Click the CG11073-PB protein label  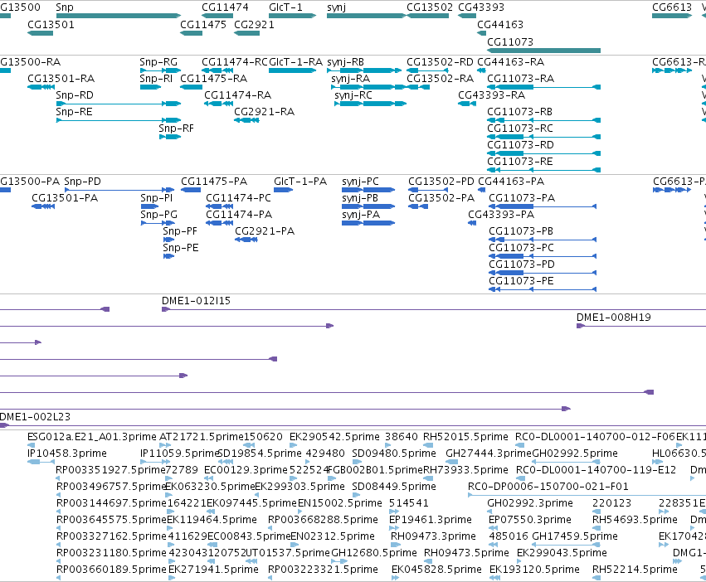tap(521, 231)
